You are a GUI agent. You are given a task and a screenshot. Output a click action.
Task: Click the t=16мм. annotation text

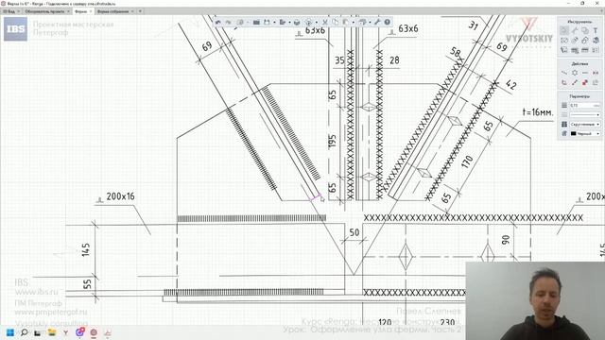[538, 112]
